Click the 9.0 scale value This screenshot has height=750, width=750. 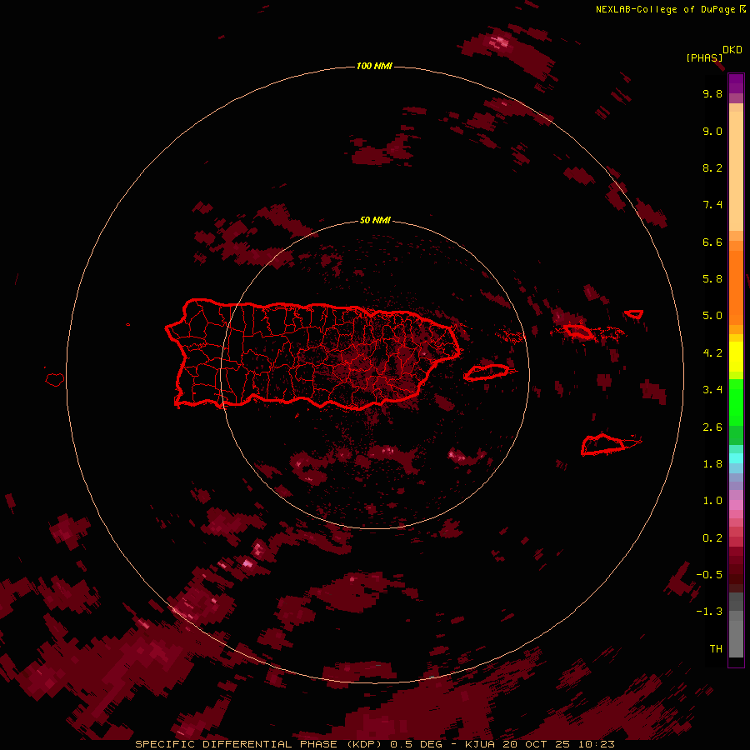pyautogui.click(x=712, y=131)
